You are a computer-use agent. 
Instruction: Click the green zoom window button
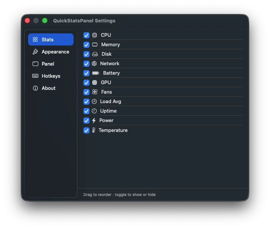pos(45,20)
